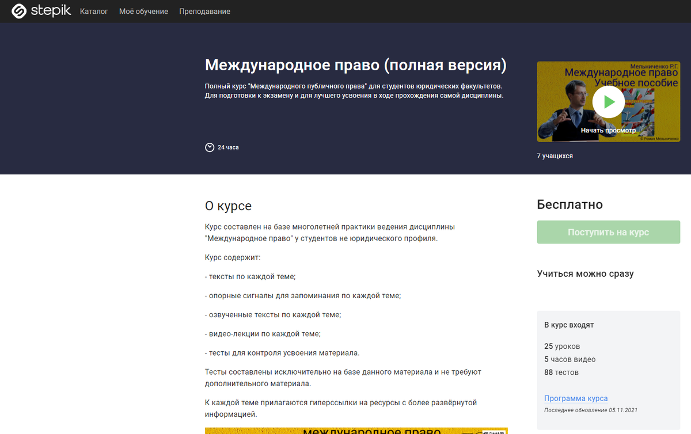This screenshot has height=434, width=691.
Task: Click the Начать просмотр caption on video
Action: click(x=608, y=131)
